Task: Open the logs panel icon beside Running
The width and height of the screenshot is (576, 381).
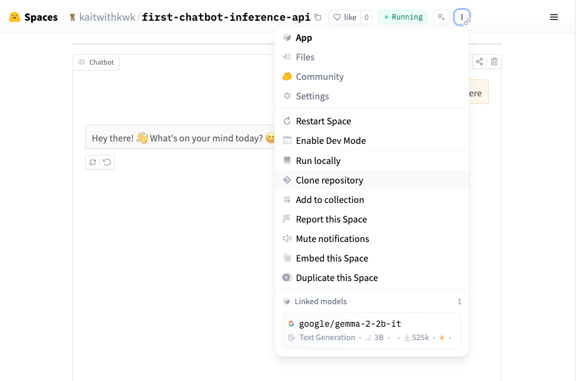Action: point(441,17)
